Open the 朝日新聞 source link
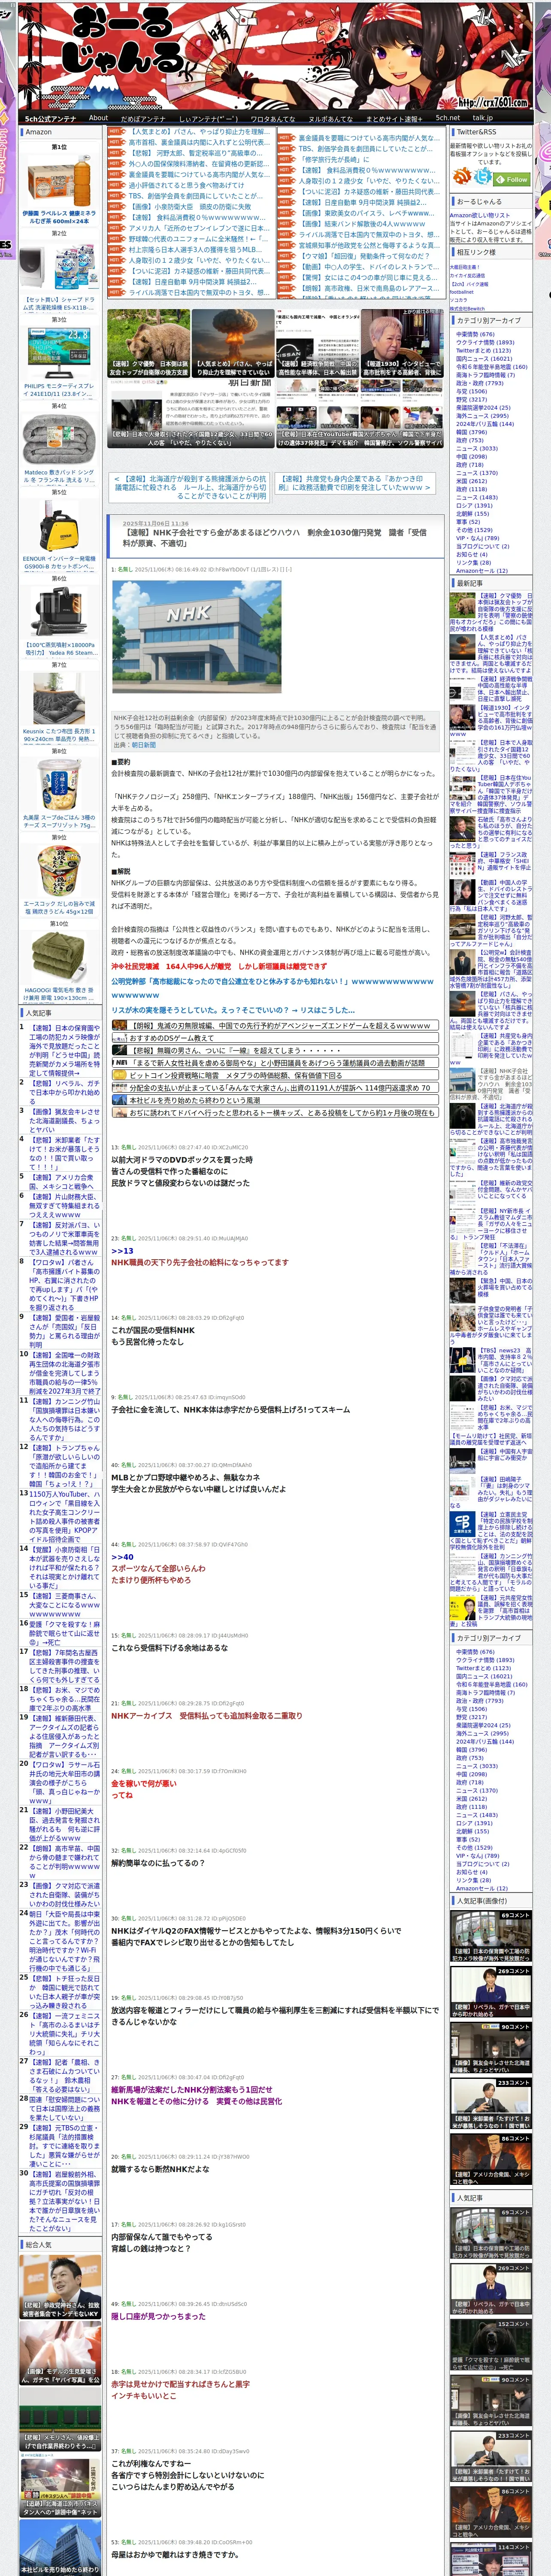 pos(144,744)
